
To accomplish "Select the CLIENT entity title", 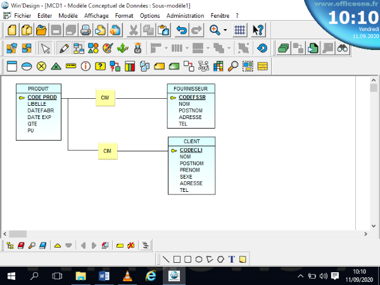I will [191, 141].
